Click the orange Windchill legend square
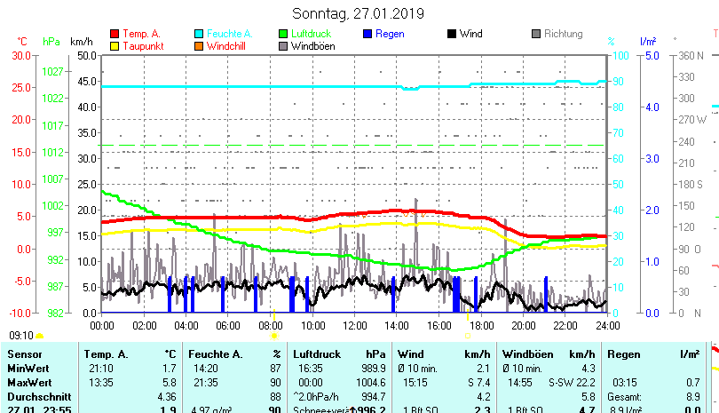Viewport: 719px width, 413px height. pyautogui.click(x=199, y=45)
